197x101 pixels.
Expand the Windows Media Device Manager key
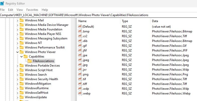pyautogui.click(x=17, y=25)
